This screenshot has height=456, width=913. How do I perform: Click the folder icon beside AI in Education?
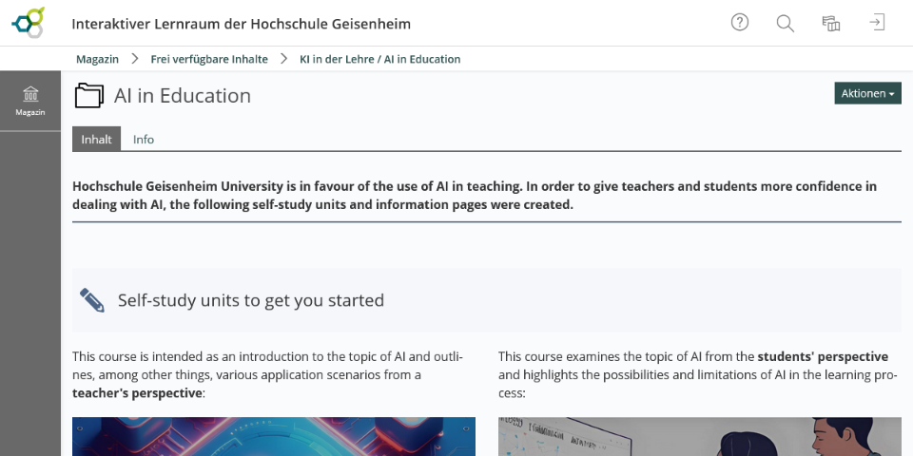(x=89, y=95)
